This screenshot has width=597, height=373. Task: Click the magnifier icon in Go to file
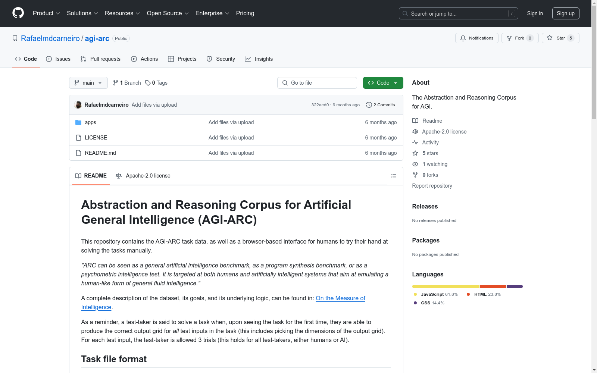[x=285, y=83]
